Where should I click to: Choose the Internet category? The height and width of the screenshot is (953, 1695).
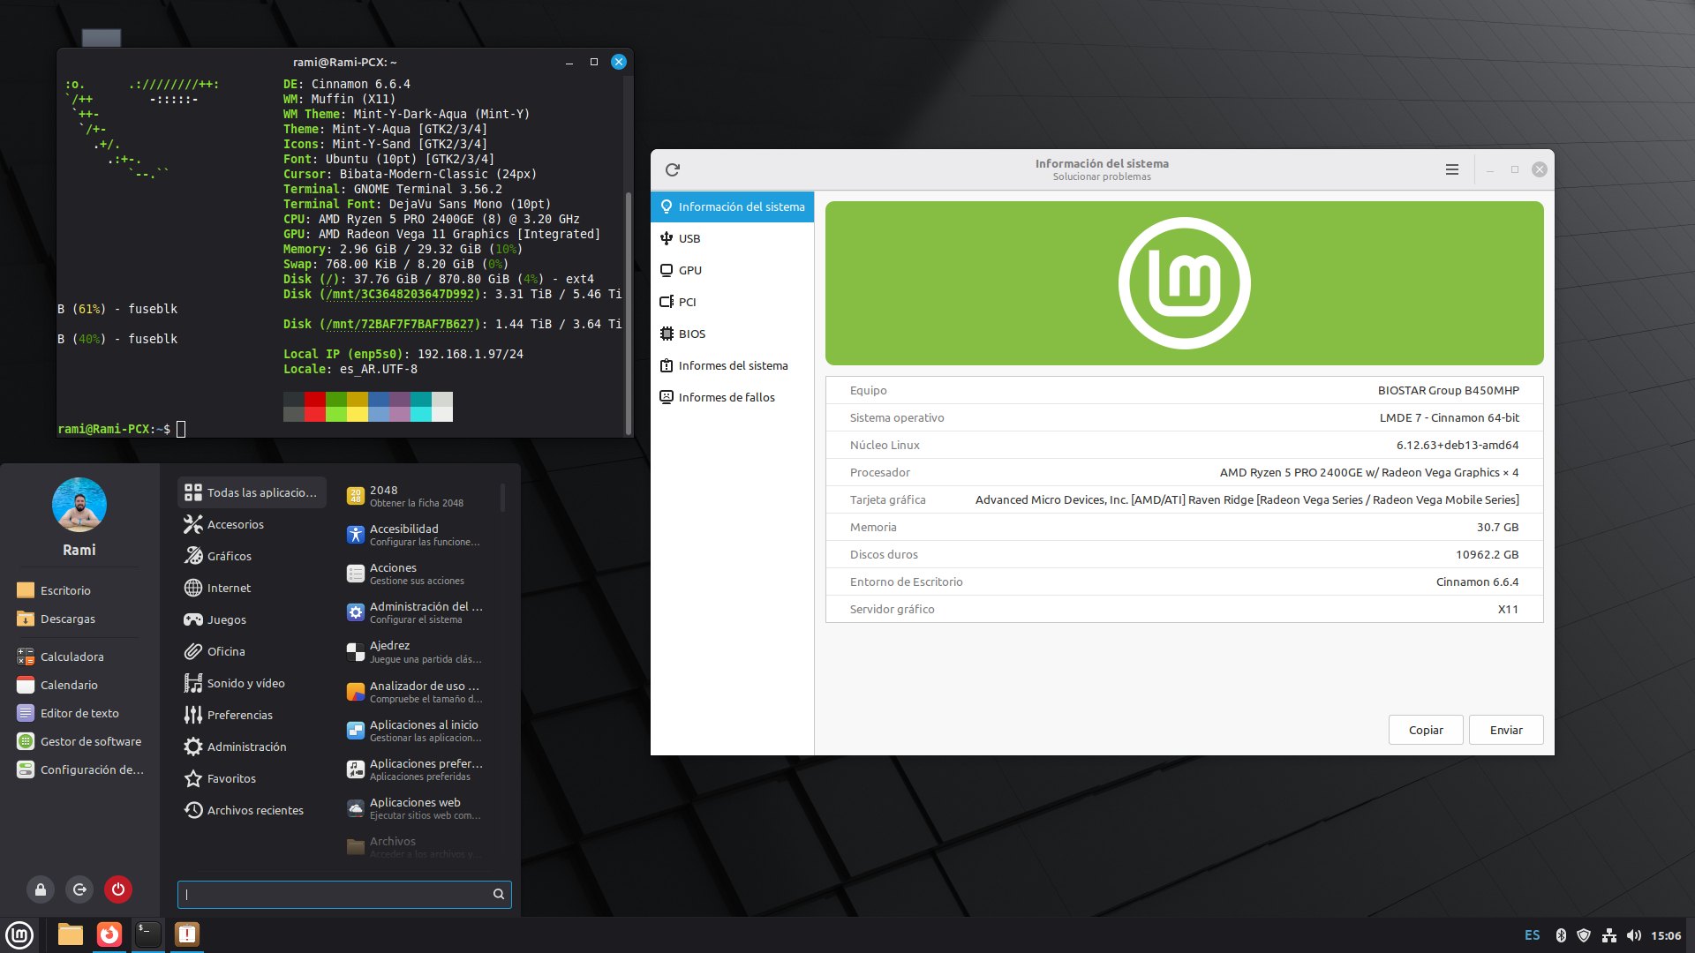(x=252, y=588)
